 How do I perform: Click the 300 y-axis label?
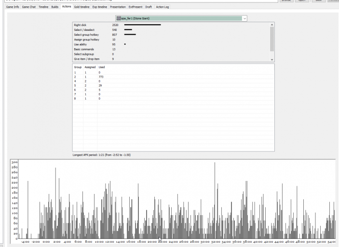click(14, 162)
